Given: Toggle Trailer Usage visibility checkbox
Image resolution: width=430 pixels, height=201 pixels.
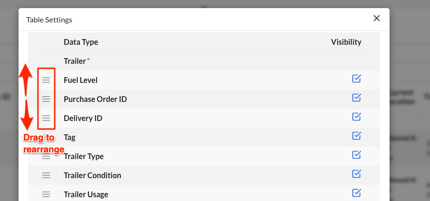Looking at the screenshot, I should [356, 193].
